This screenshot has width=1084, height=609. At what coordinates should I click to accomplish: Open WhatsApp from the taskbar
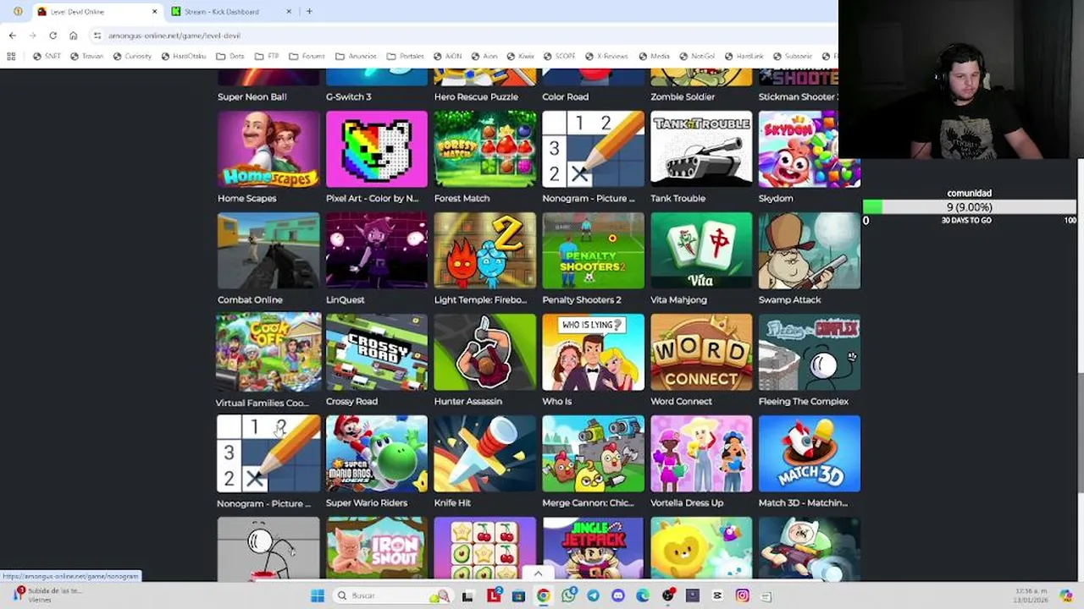[x=568, y=595]
